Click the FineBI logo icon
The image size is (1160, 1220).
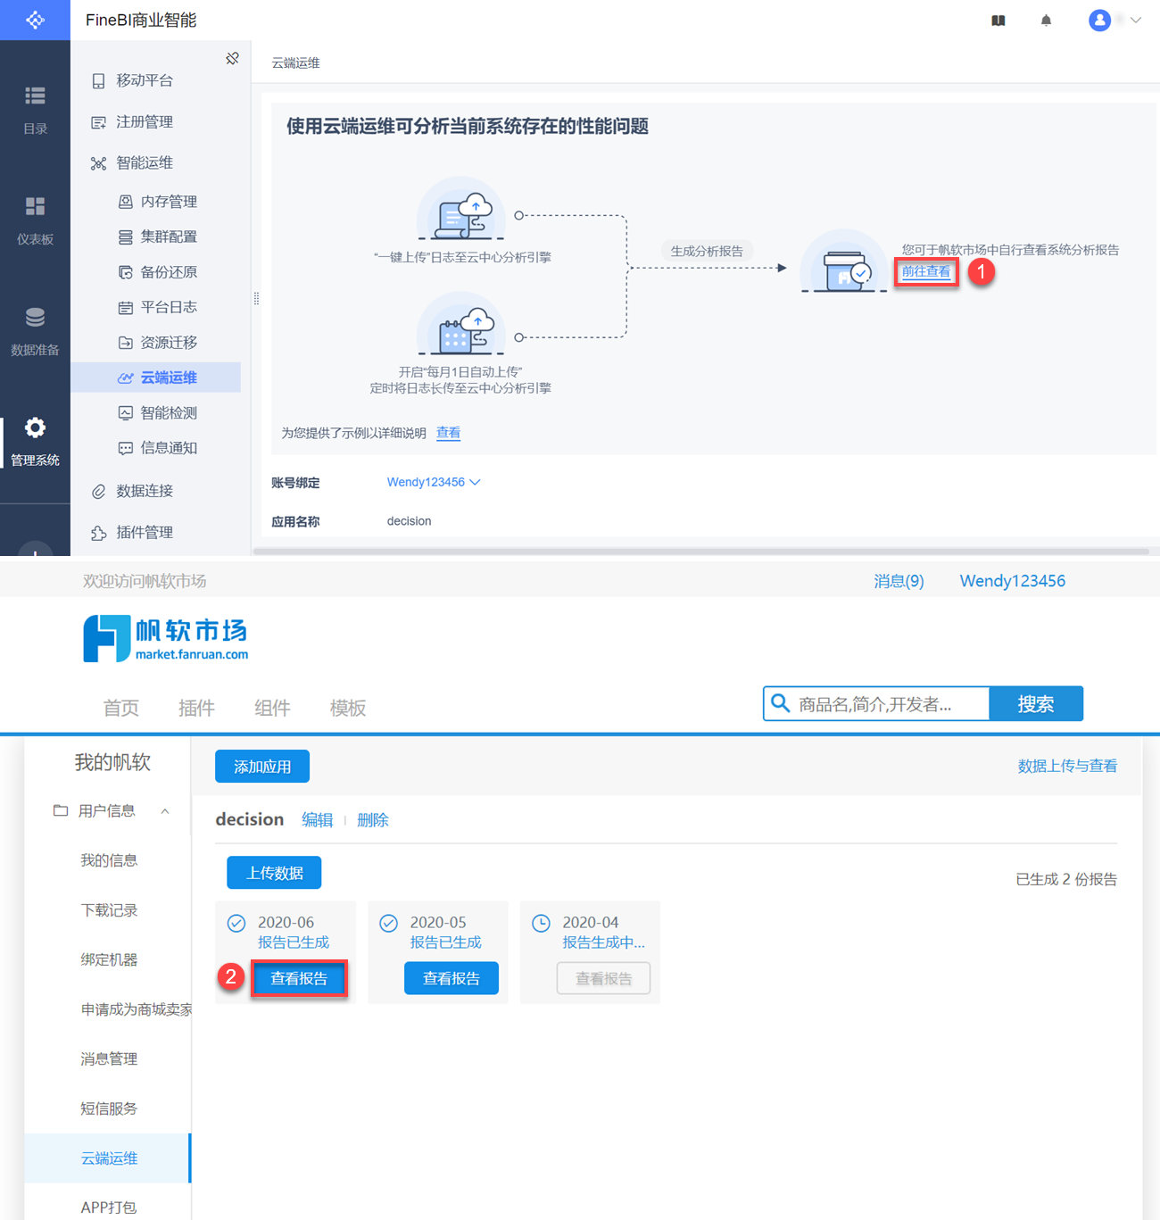35,20
